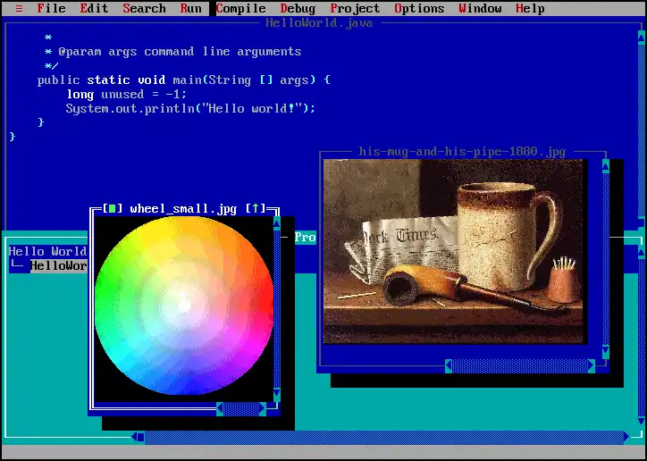Click the Project window horizontal scrollbar thumb

(140, 437)
